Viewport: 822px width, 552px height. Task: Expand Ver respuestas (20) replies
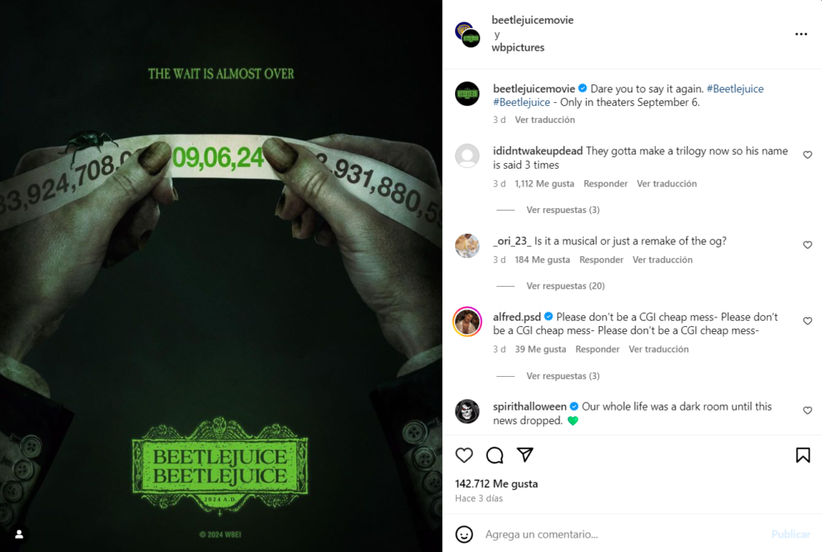[x=565, y=286]
